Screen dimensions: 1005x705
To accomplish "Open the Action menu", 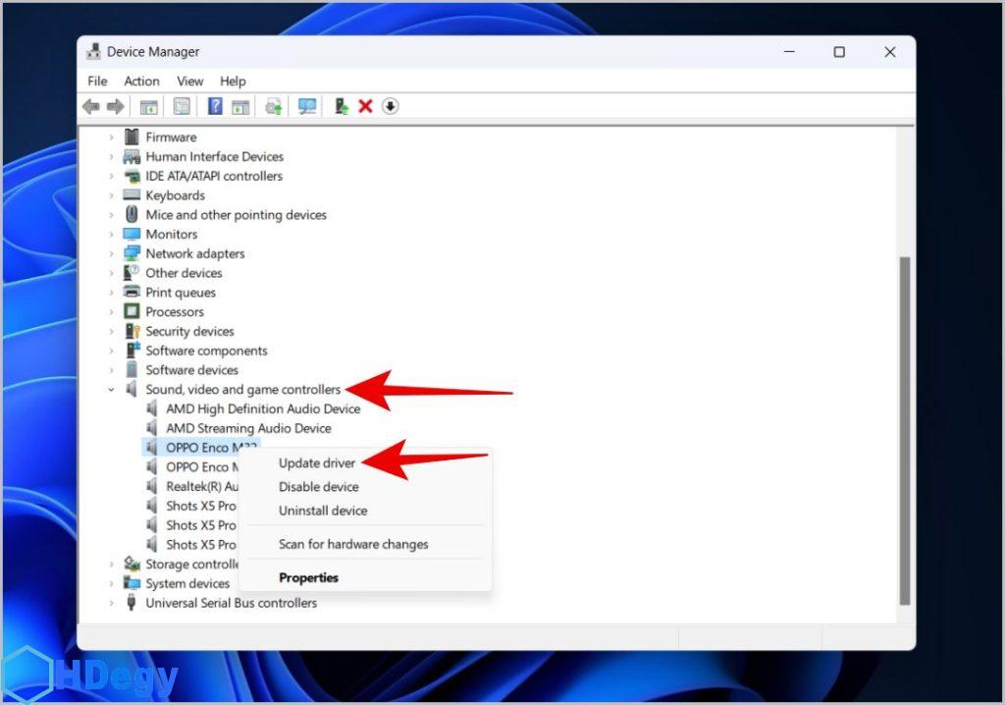I will click(141, 81).
